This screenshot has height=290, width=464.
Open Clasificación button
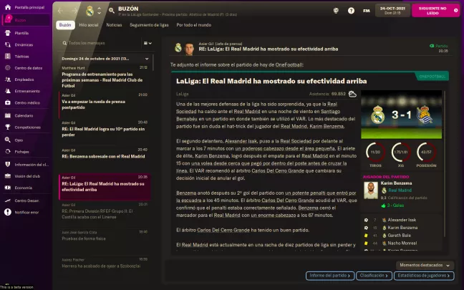[x=374, y=276]
